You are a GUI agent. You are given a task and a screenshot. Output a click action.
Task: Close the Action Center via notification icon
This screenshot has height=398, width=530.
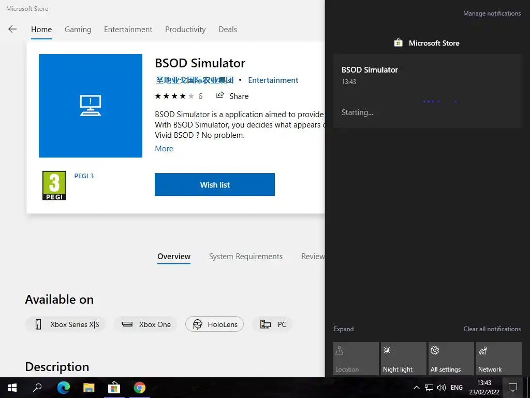click(x=513, y=388)
